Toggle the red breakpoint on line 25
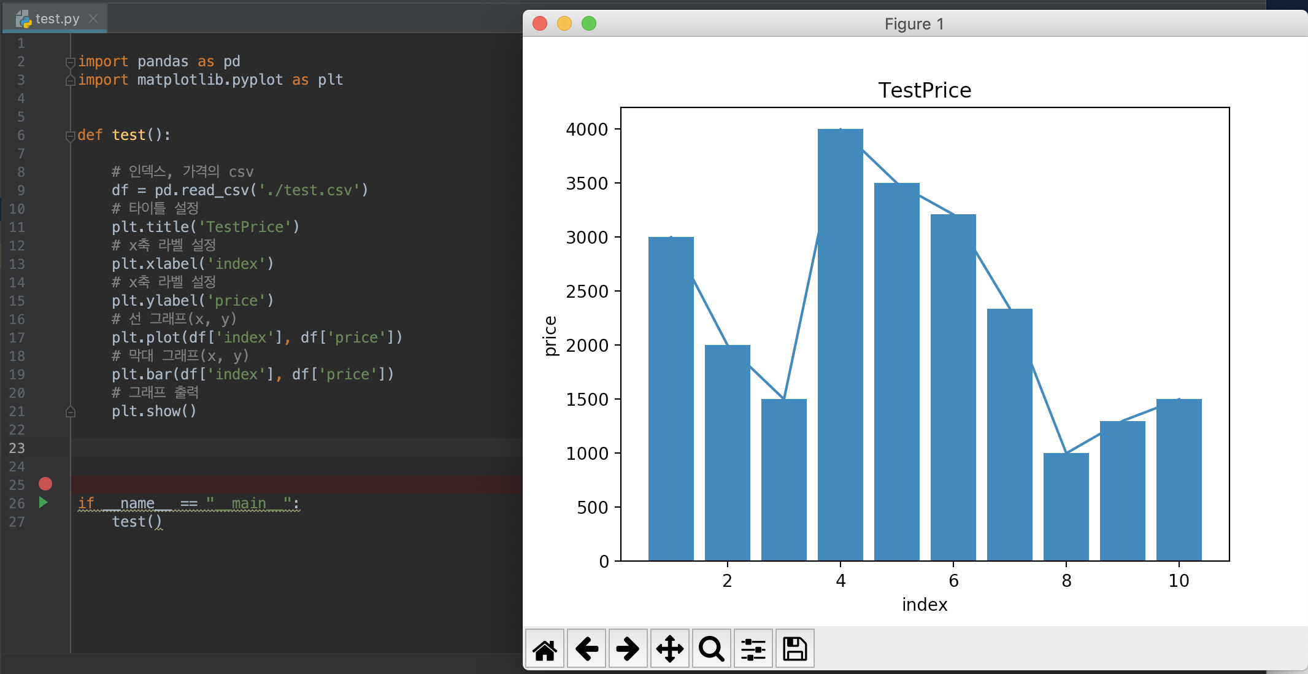Viewport: 1308px width, 674px height. point(45,484)
